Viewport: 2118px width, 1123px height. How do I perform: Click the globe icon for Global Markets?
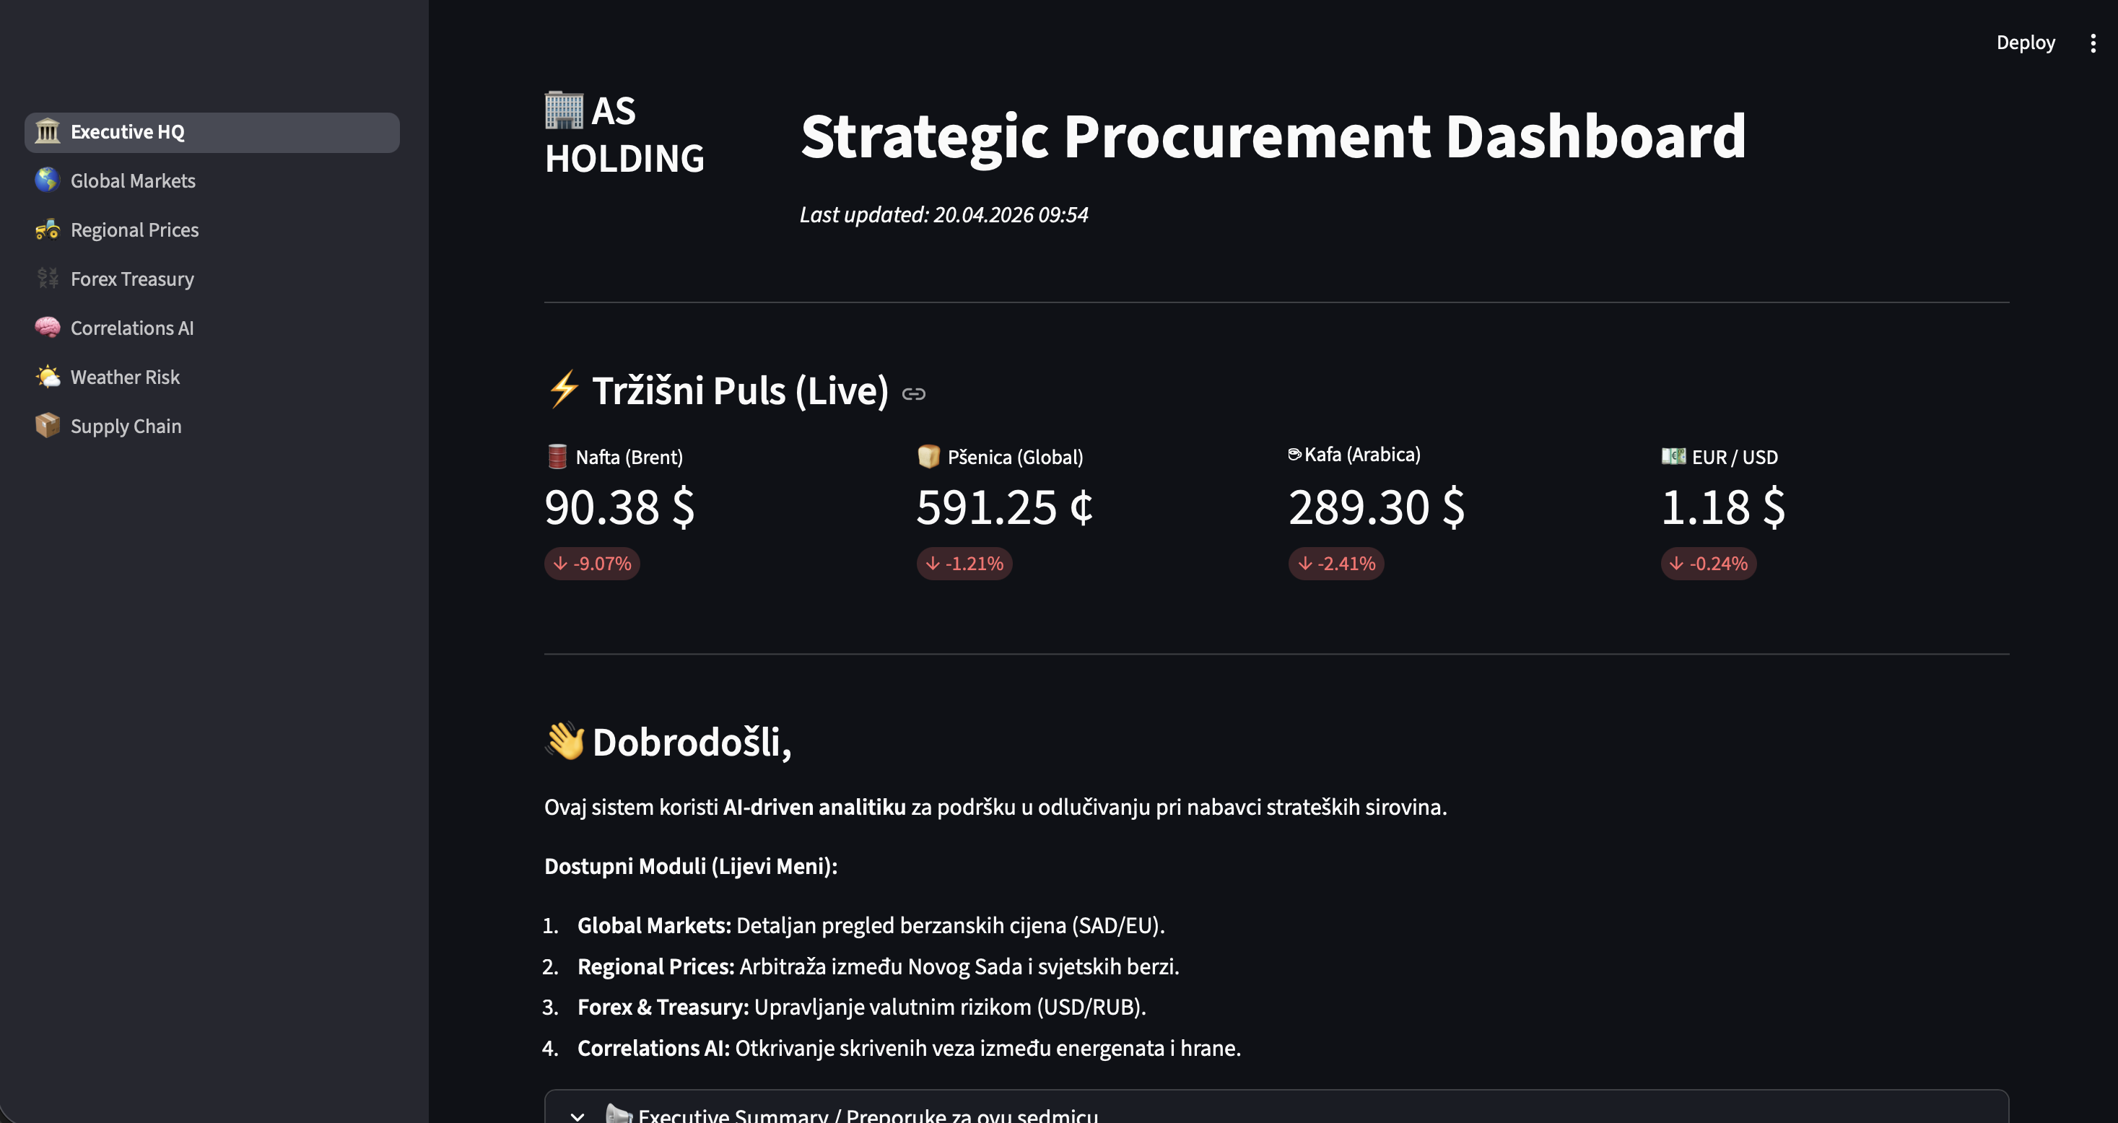click(x=48, y=180)
